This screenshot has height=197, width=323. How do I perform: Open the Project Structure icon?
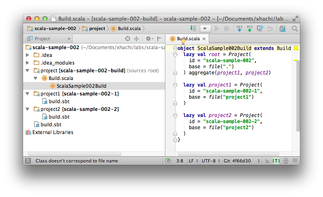282,28
